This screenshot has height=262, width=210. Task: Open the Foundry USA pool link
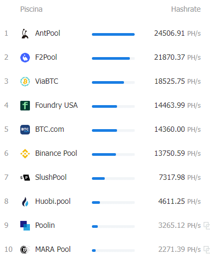(56, 105)
